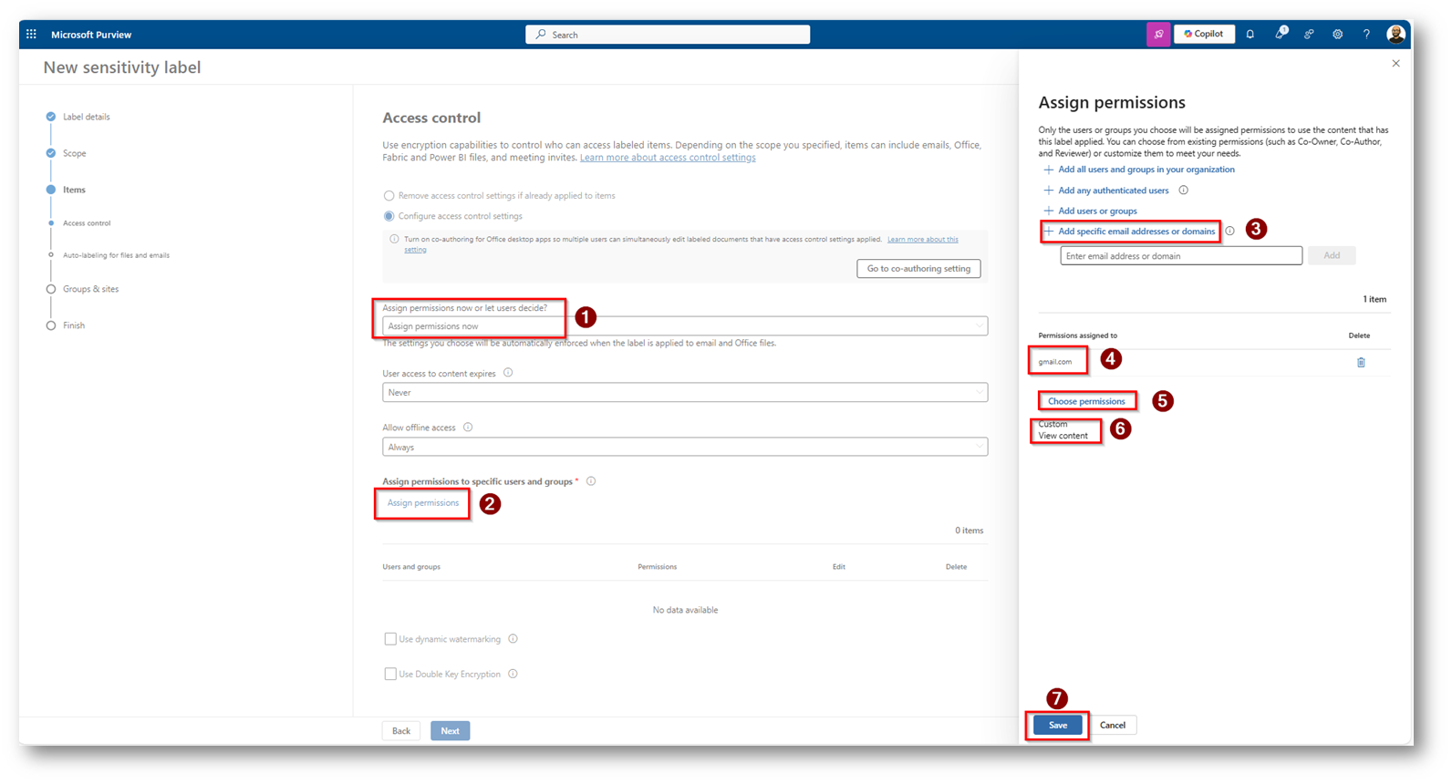1452x784 pixels.
Task: Click info icon beside Use dynamic watermarking
Action: pos(513,639)
